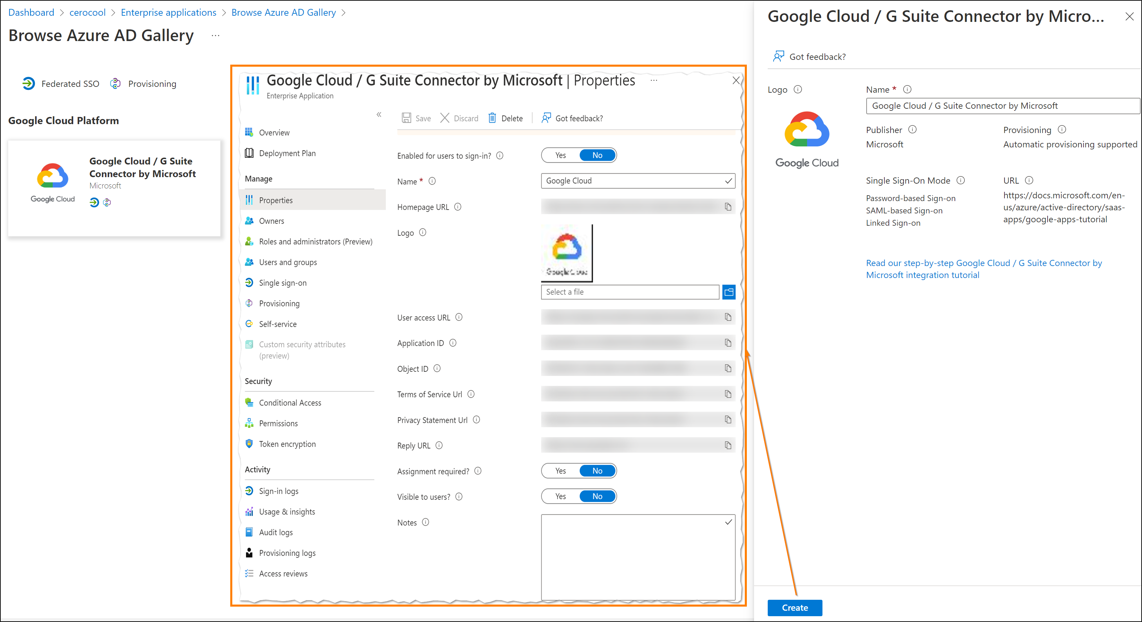Click the Provisioning filter icon in gallery
Image resolution: width=1142 pixels, height=622 pixels.
pyautogui.click(x=115, y=83)
